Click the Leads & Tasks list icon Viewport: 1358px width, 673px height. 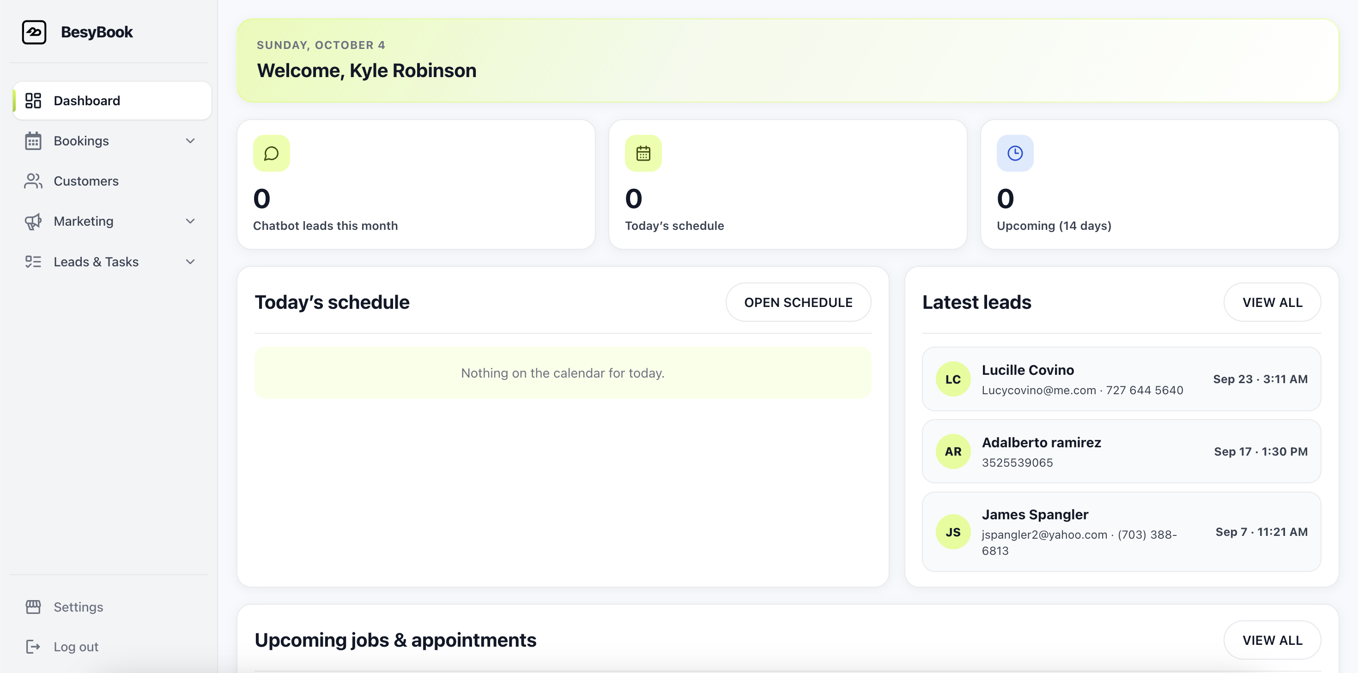(x=33, y=262)
